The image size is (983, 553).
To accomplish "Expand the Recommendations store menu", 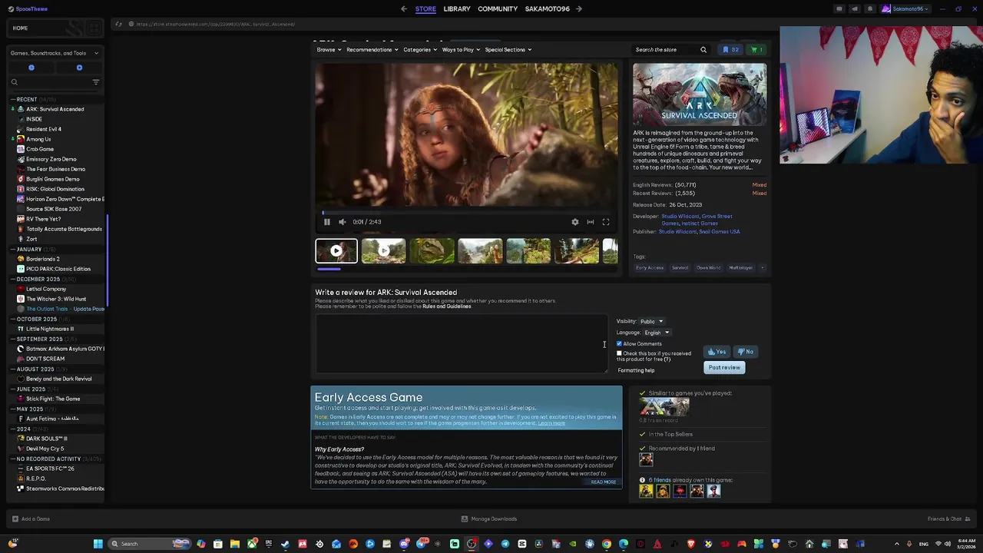I will 372,50.
